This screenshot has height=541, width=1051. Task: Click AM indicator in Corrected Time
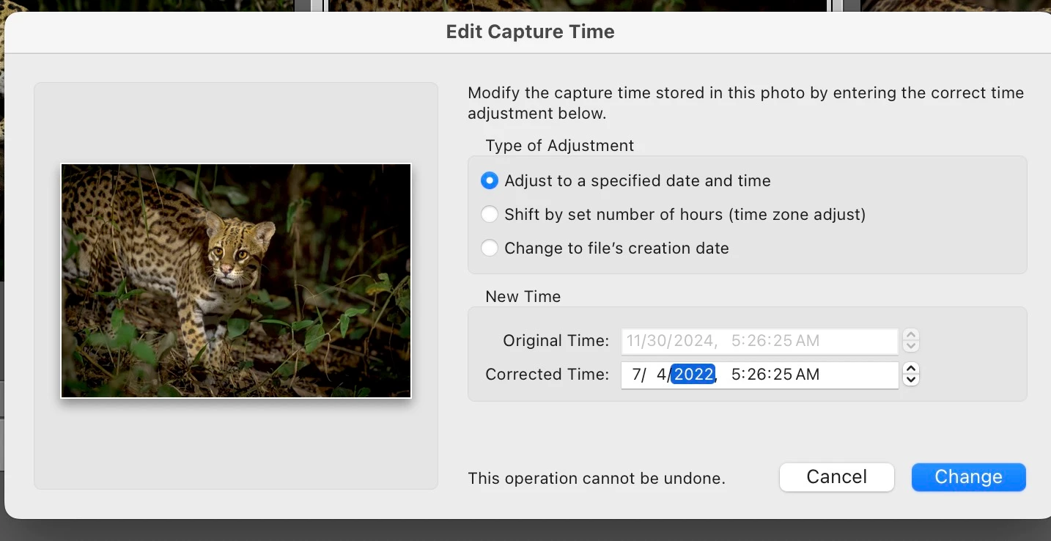[808, 375]
